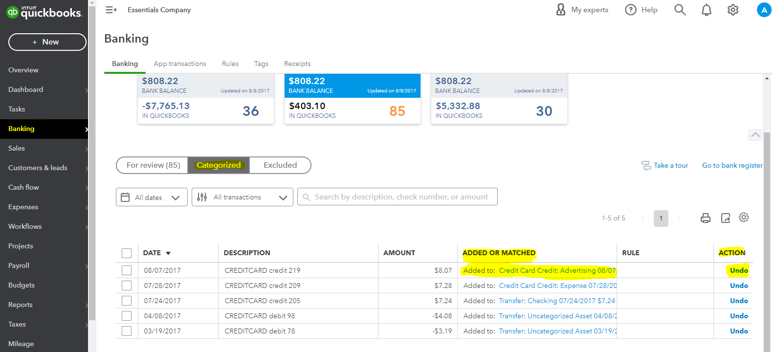777x352 pixels.
Task: Open the All transactions filter dropdown
Action: pos(243,197)
